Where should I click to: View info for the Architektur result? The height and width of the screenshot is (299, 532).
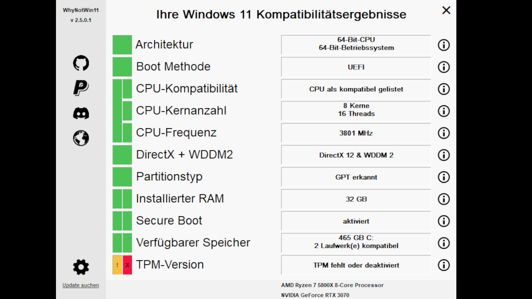pos(444,45)
